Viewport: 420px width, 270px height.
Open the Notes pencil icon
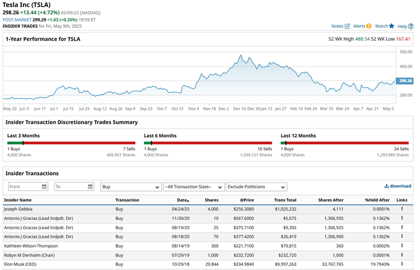click(347, 27)
